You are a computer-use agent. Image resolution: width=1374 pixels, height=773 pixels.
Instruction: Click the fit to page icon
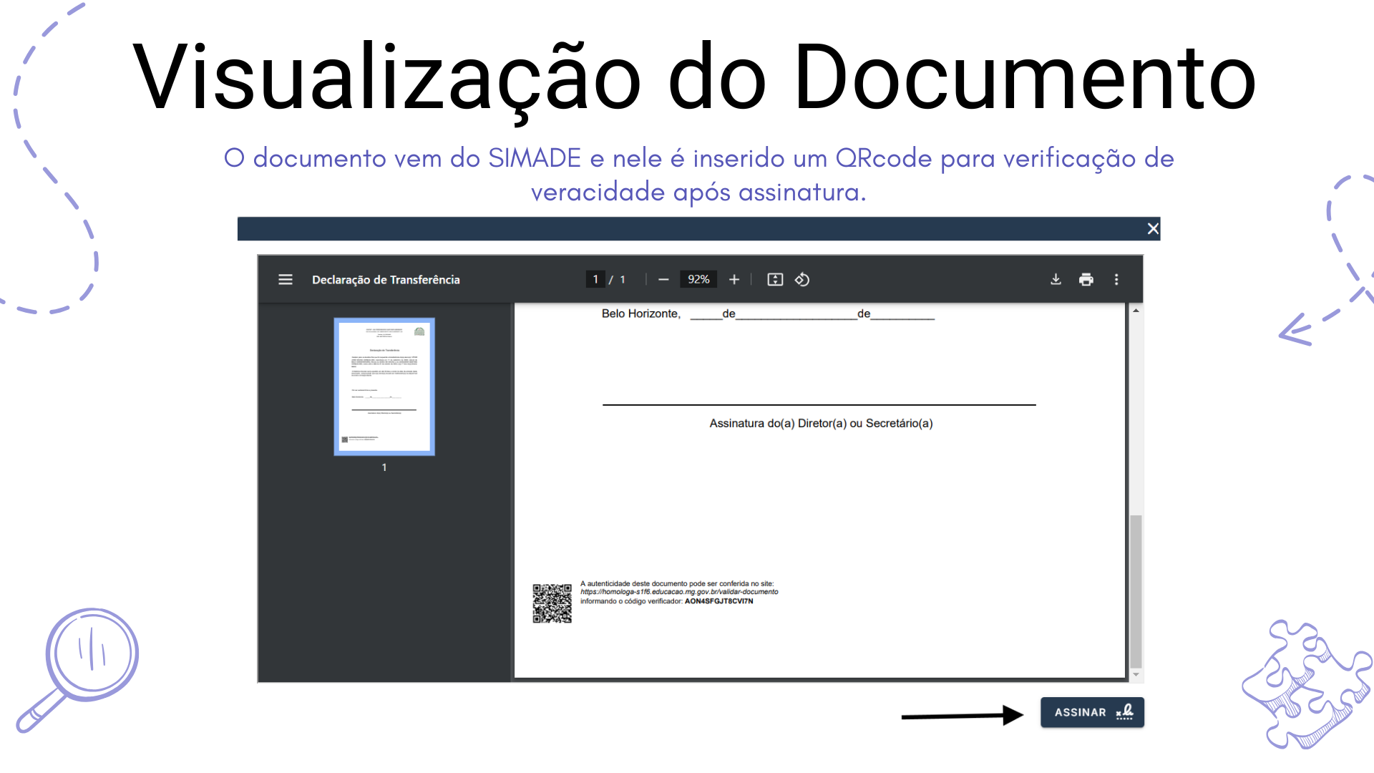pos(775,280)
